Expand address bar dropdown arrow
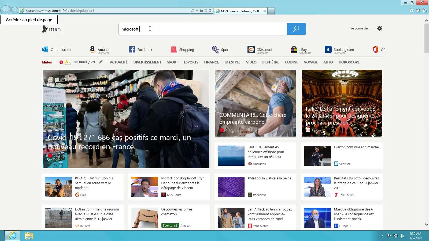 (197, 11)
